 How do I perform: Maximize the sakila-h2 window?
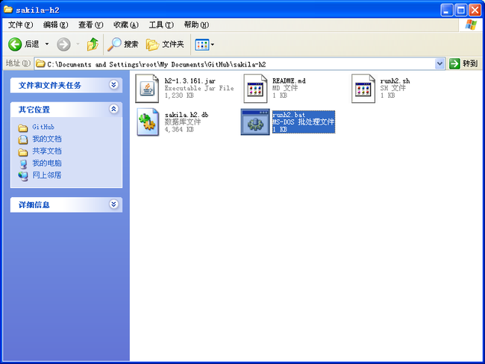click(x=461, y=10)
